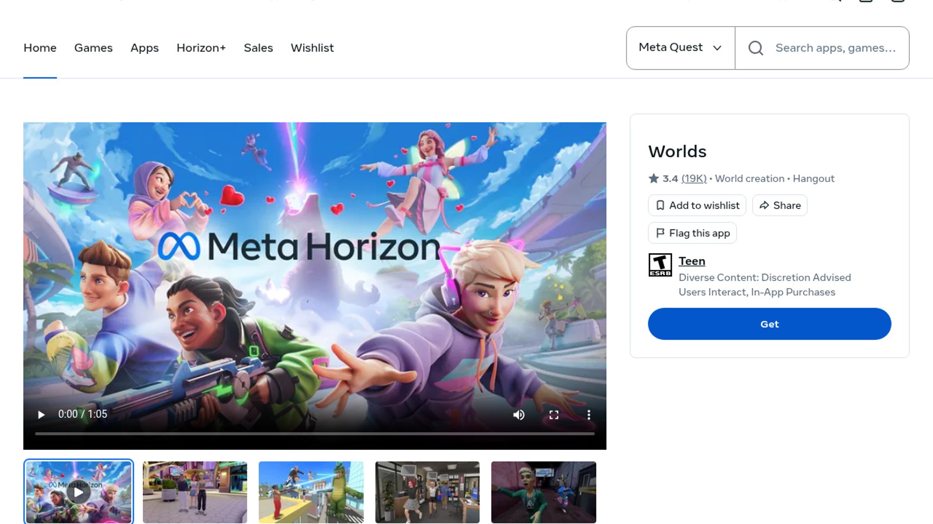
Task: Seek on the video progress bar
Action: point(315,434)
